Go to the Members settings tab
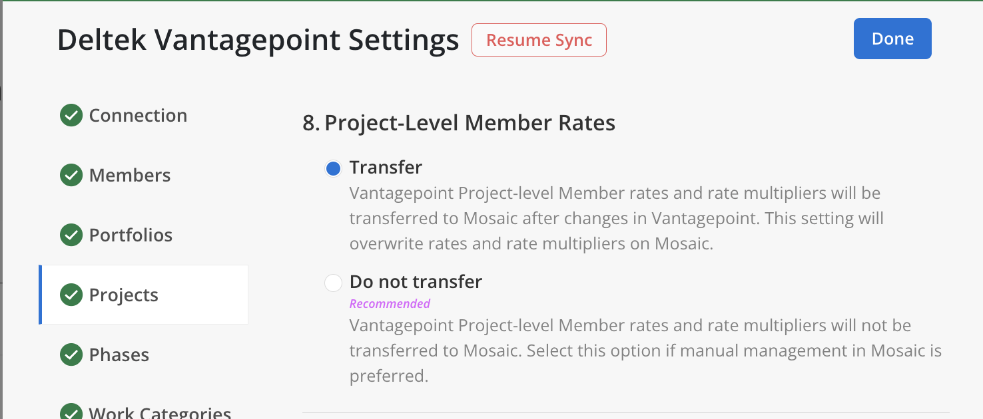983x419 pixels. tap(130, 176)
